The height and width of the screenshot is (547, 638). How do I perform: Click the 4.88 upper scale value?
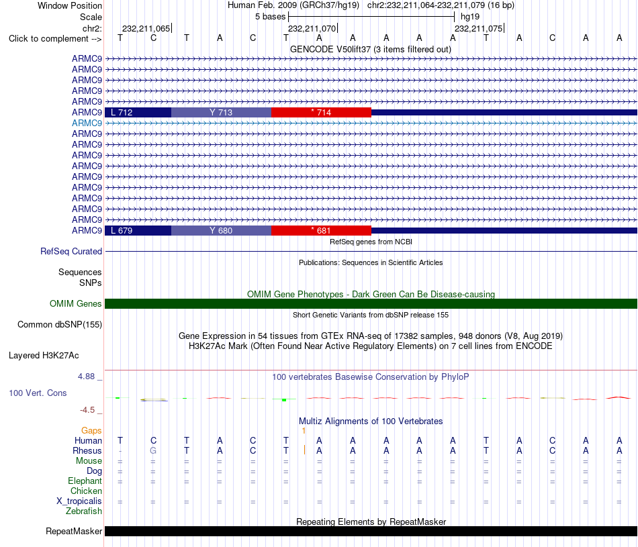86,377
